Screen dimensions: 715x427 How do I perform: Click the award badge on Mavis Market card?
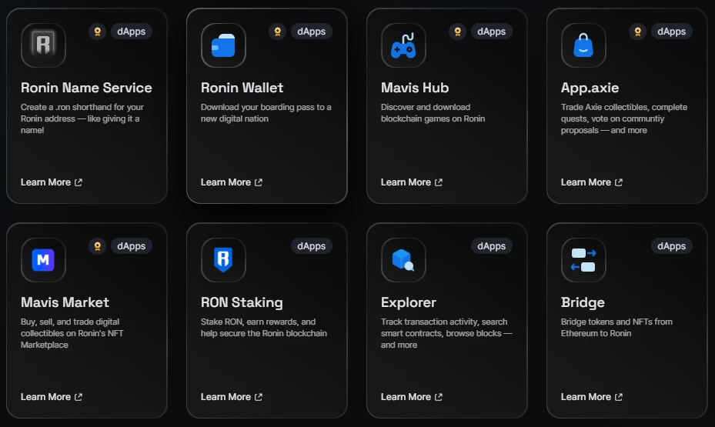pos(97,246)
